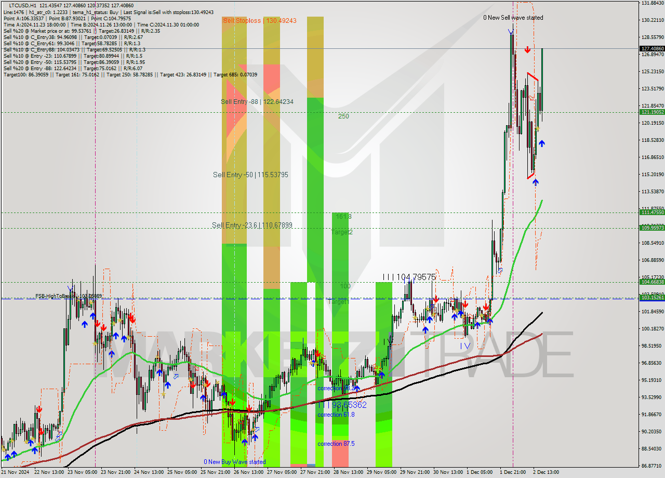665x478 pixels.
Task: Select the green price tag 103.15261
Action: click(652, 298)
